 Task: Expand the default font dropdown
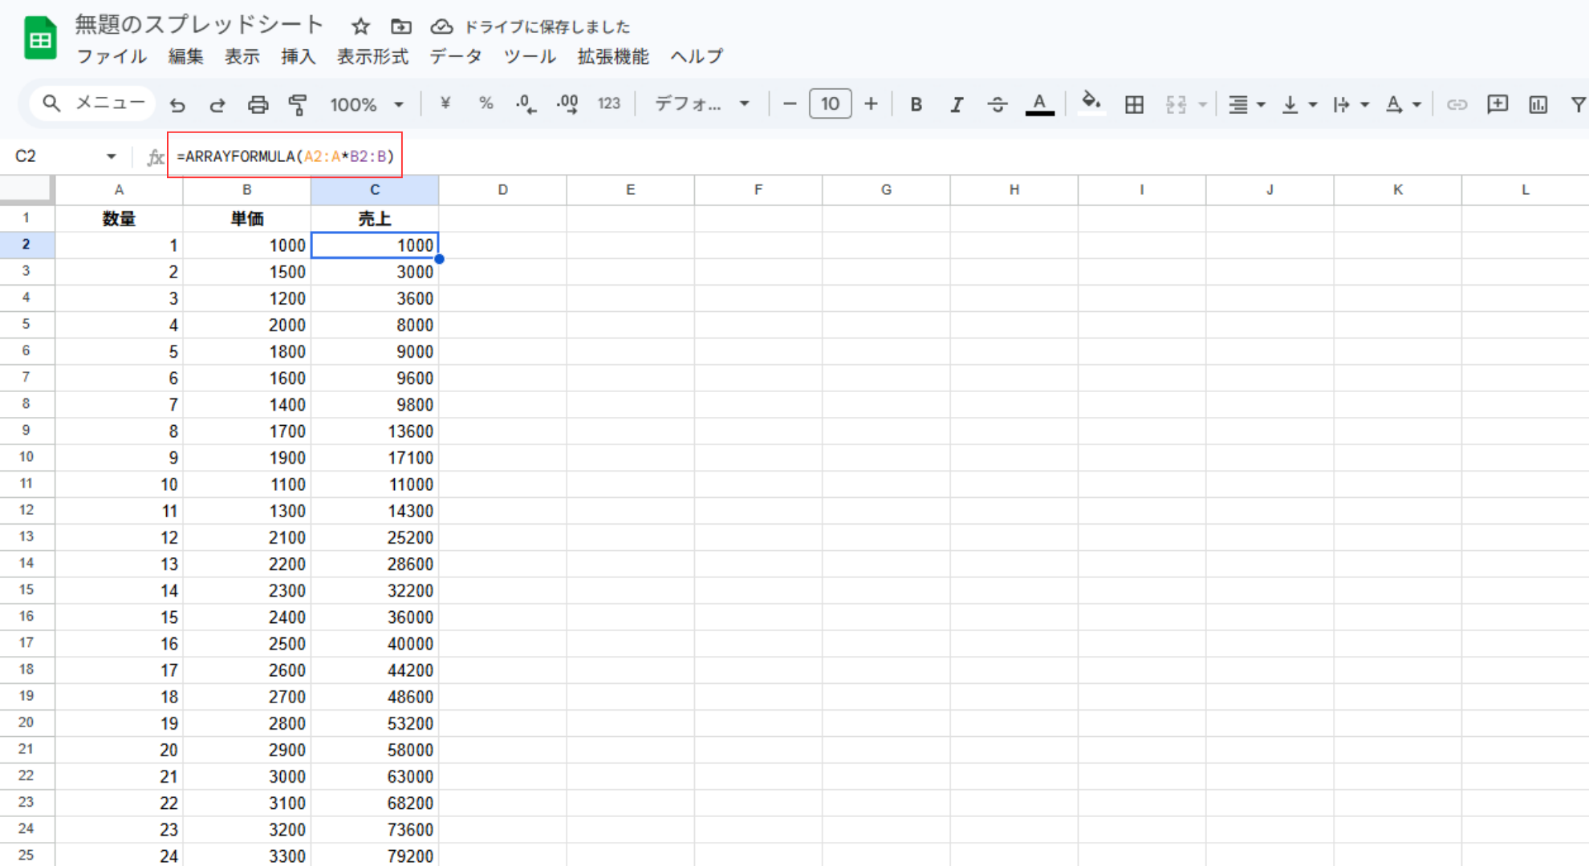point(703,104)
